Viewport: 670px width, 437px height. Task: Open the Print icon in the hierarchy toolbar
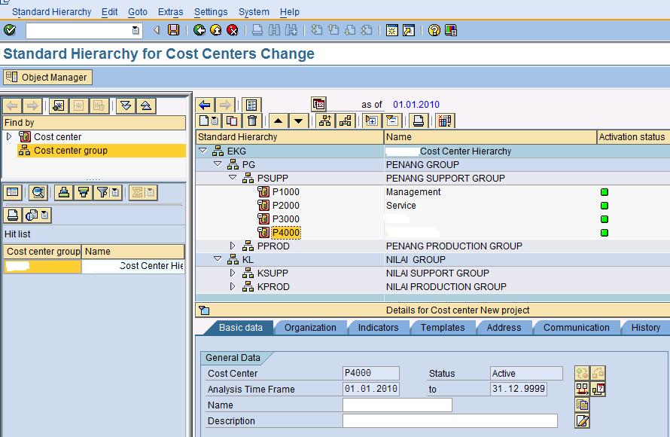click(418, 121)
